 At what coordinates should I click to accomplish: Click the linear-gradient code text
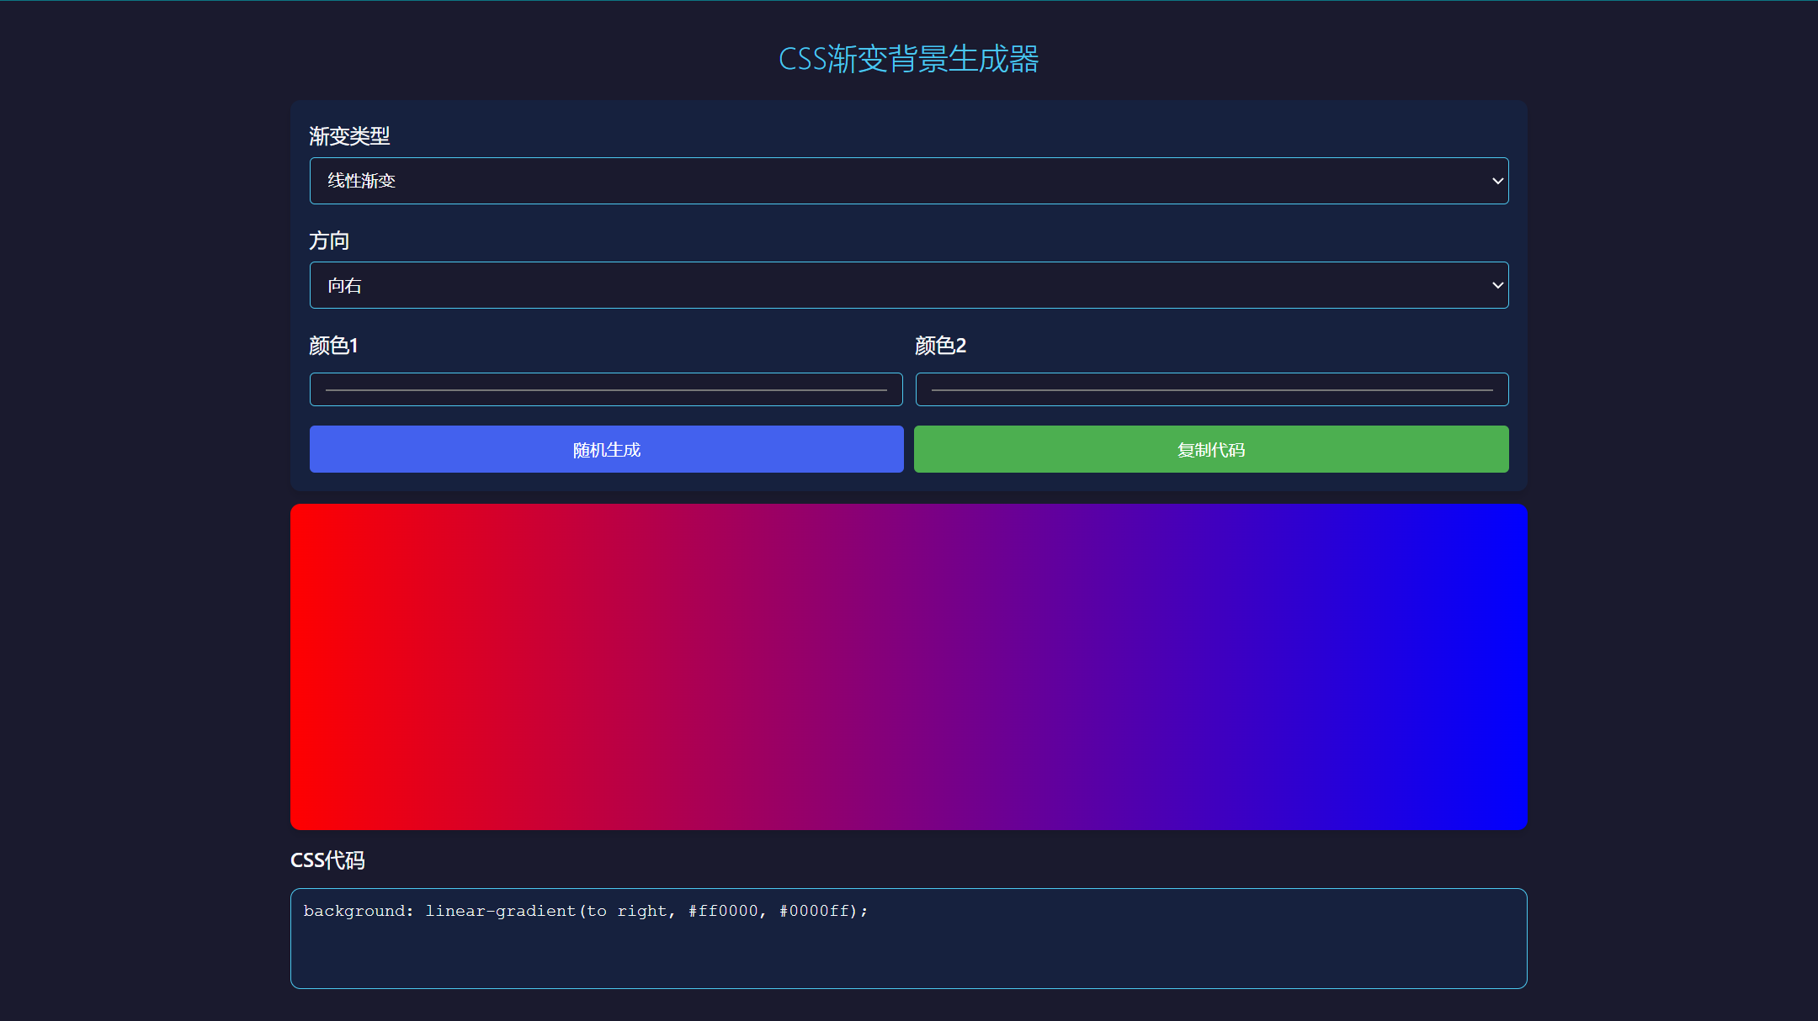pyautogui.click(x=587, y=911)
